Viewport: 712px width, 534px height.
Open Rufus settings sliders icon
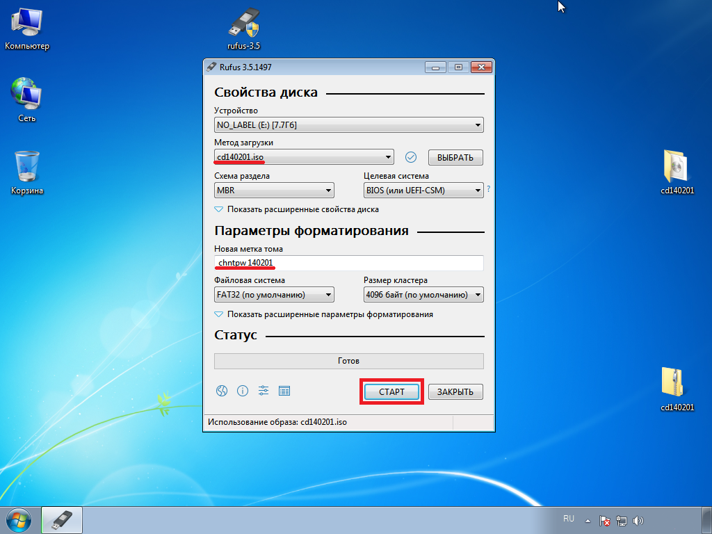[x=264, y=391]
